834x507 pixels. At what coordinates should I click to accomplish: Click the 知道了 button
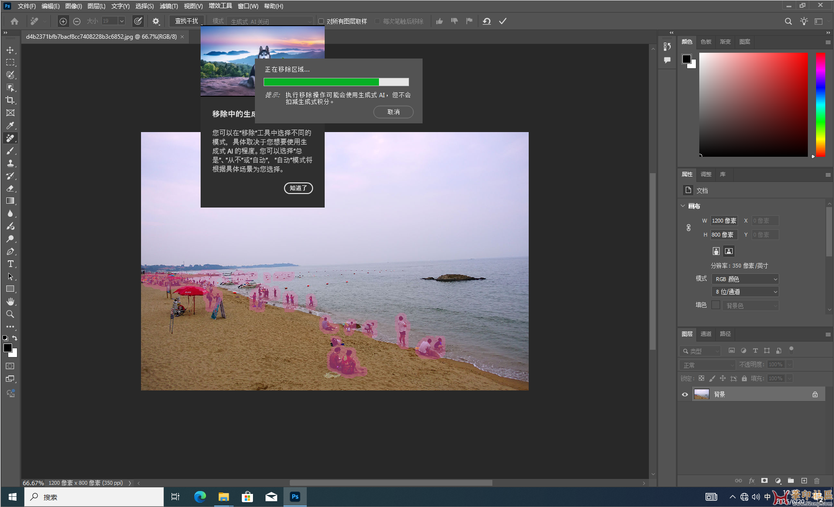click(299, 188)
